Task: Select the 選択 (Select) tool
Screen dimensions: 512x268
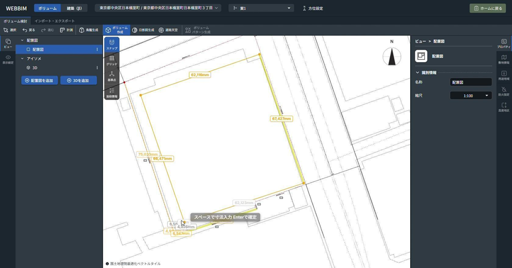Action: click(10, 30)
